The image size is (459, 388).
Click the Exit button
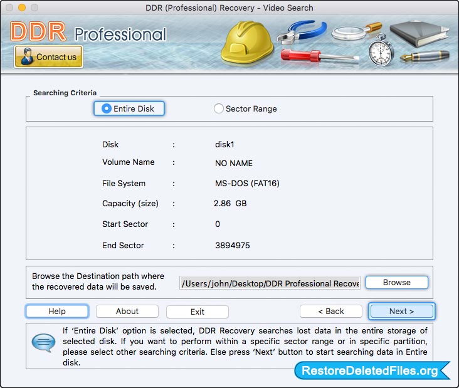(198, 312)
